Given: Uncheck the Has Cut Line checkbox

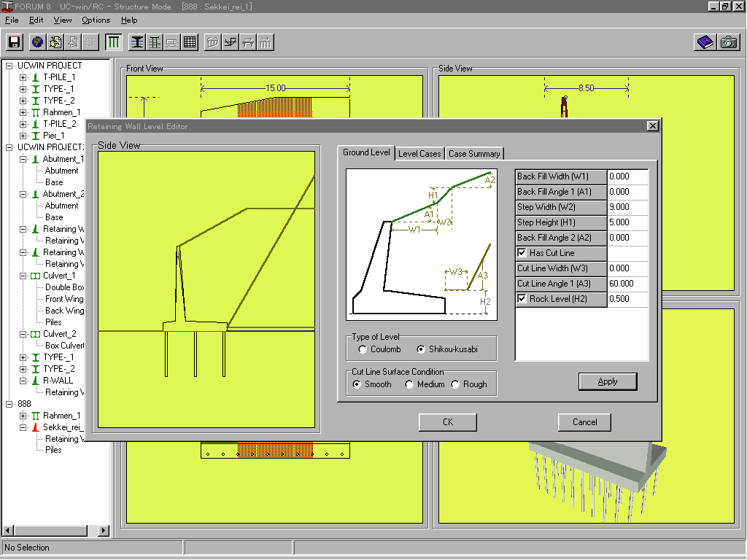Looking at the screenshot, I should [522, 253].
